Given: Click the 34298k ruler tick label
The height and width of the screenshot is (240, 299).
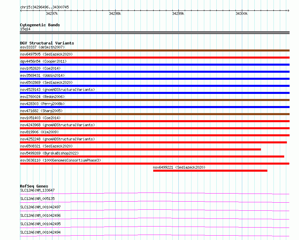Looking at the screenshot, I should 115,13.
